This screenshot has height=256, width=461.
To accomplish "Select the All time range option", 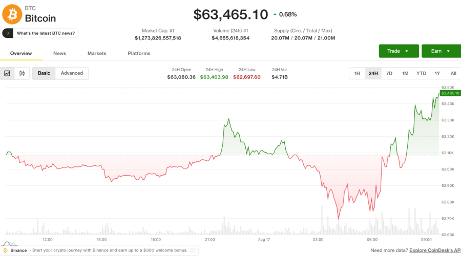I will [x=453, y=74].
